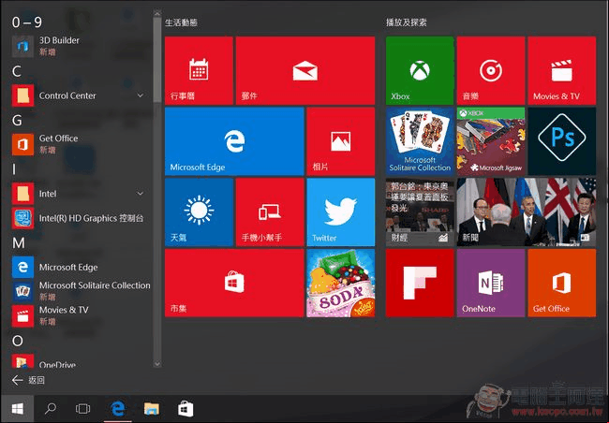Open the Twitter tile

click(341, 211)
